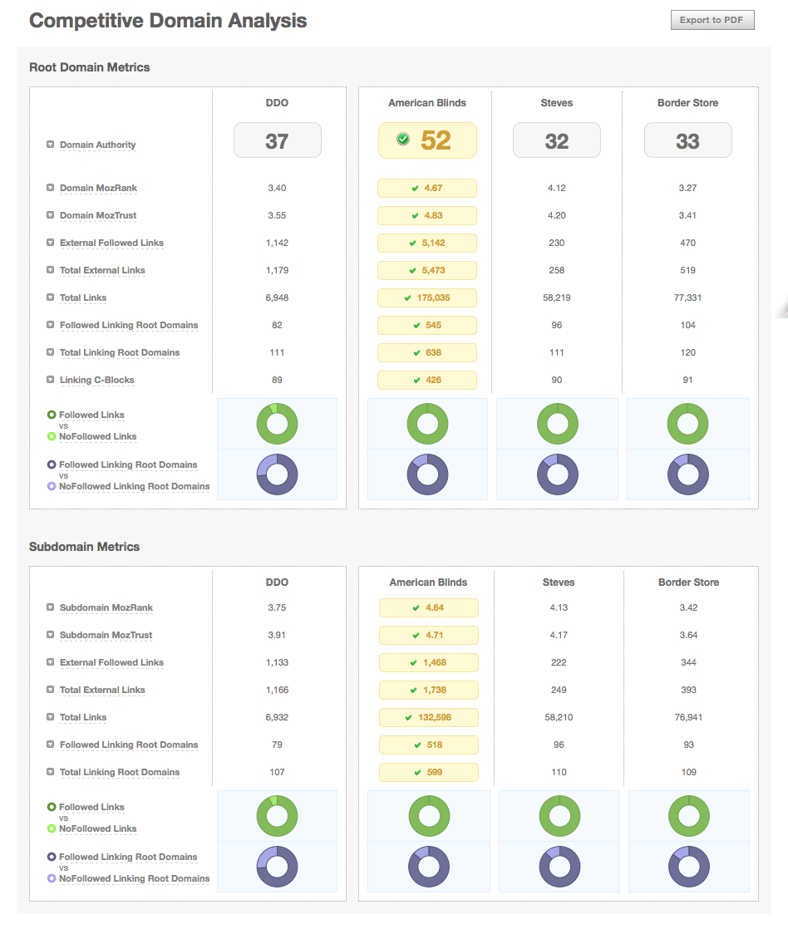
Task: Click the green verified badge on score 52
Action: pos(402,140)
